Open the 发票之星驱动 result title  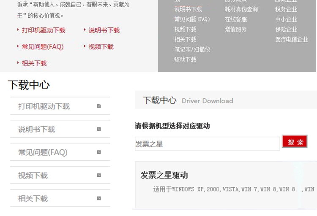(x=164, y=175)
